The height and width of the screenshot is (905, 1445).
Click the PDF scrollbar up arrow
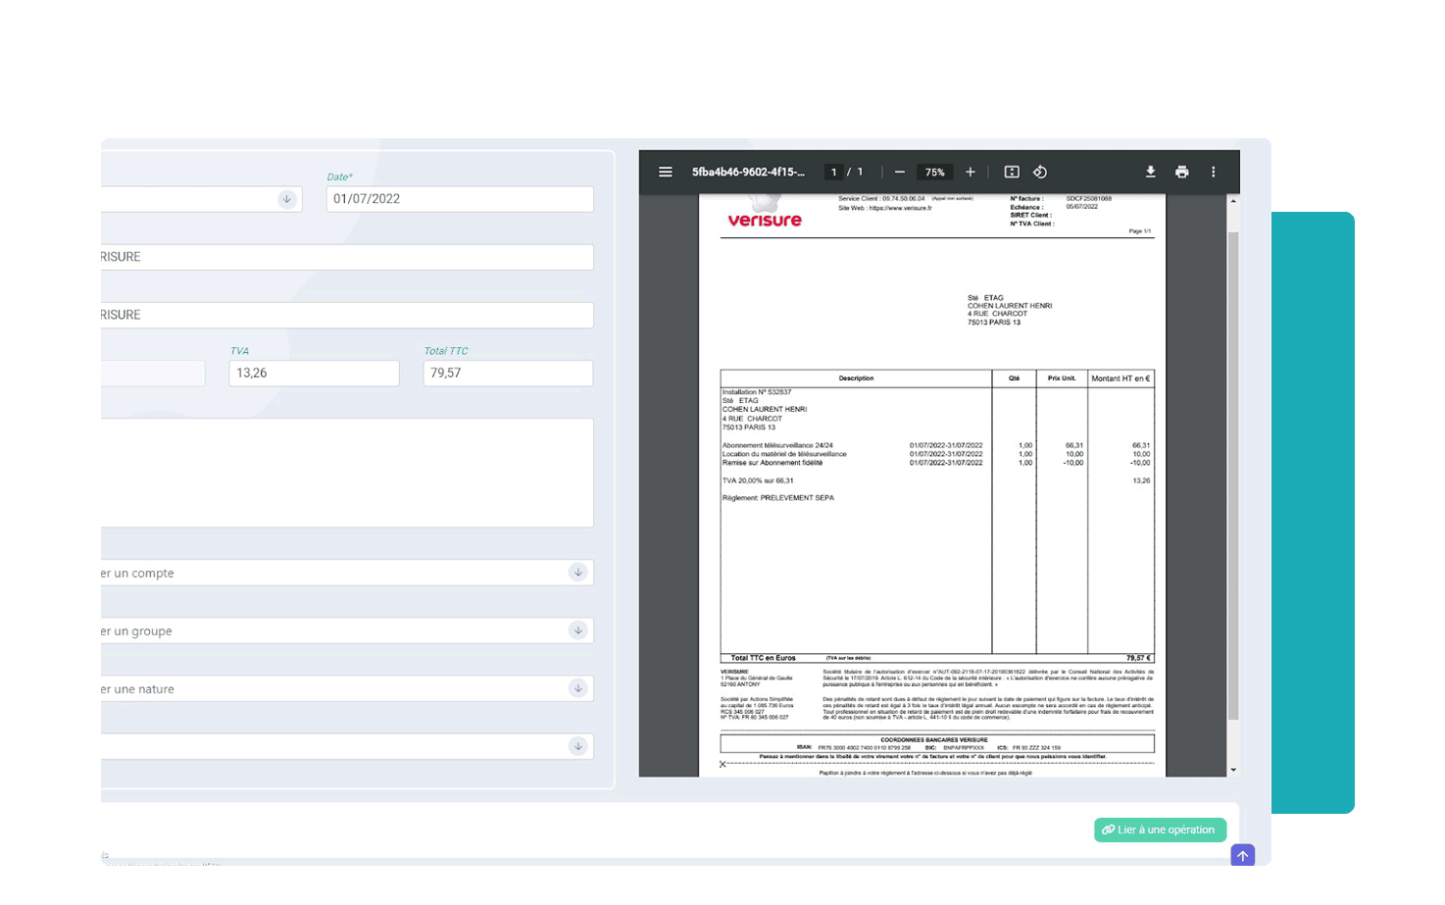1233,201
